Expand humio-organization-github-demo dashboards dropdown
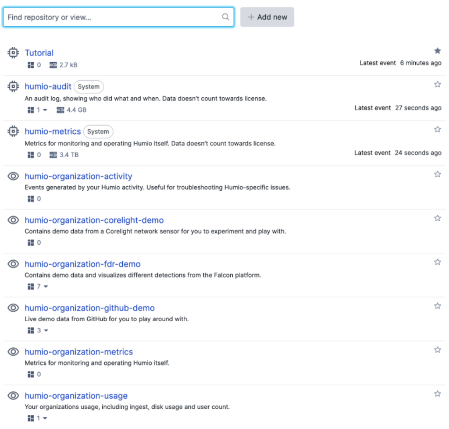 coord(46,330)
